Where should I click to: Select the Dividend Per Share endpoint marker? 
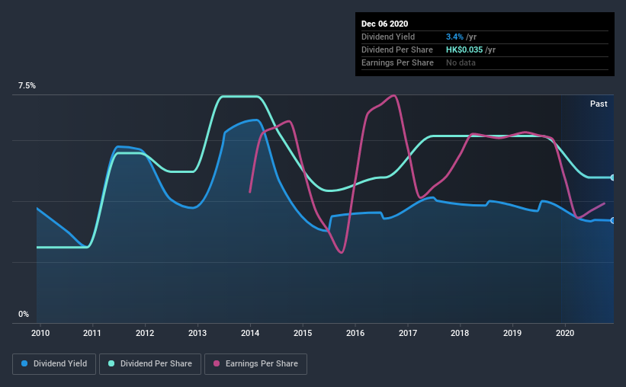tap(612, 178)
